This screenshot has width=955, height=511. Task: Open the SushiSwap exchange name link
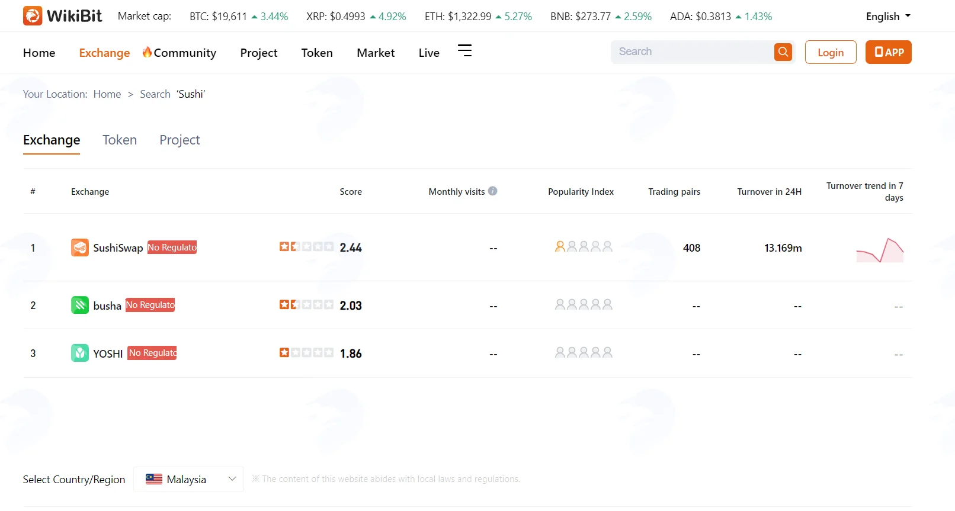(x=118, y=248)
